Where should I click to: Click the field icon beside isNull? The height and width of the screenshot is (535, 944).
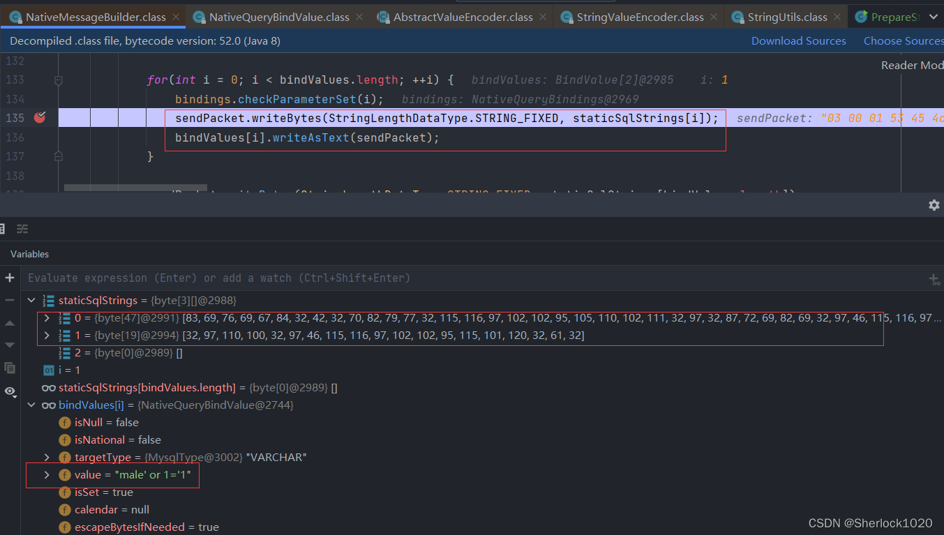point(65,423)
